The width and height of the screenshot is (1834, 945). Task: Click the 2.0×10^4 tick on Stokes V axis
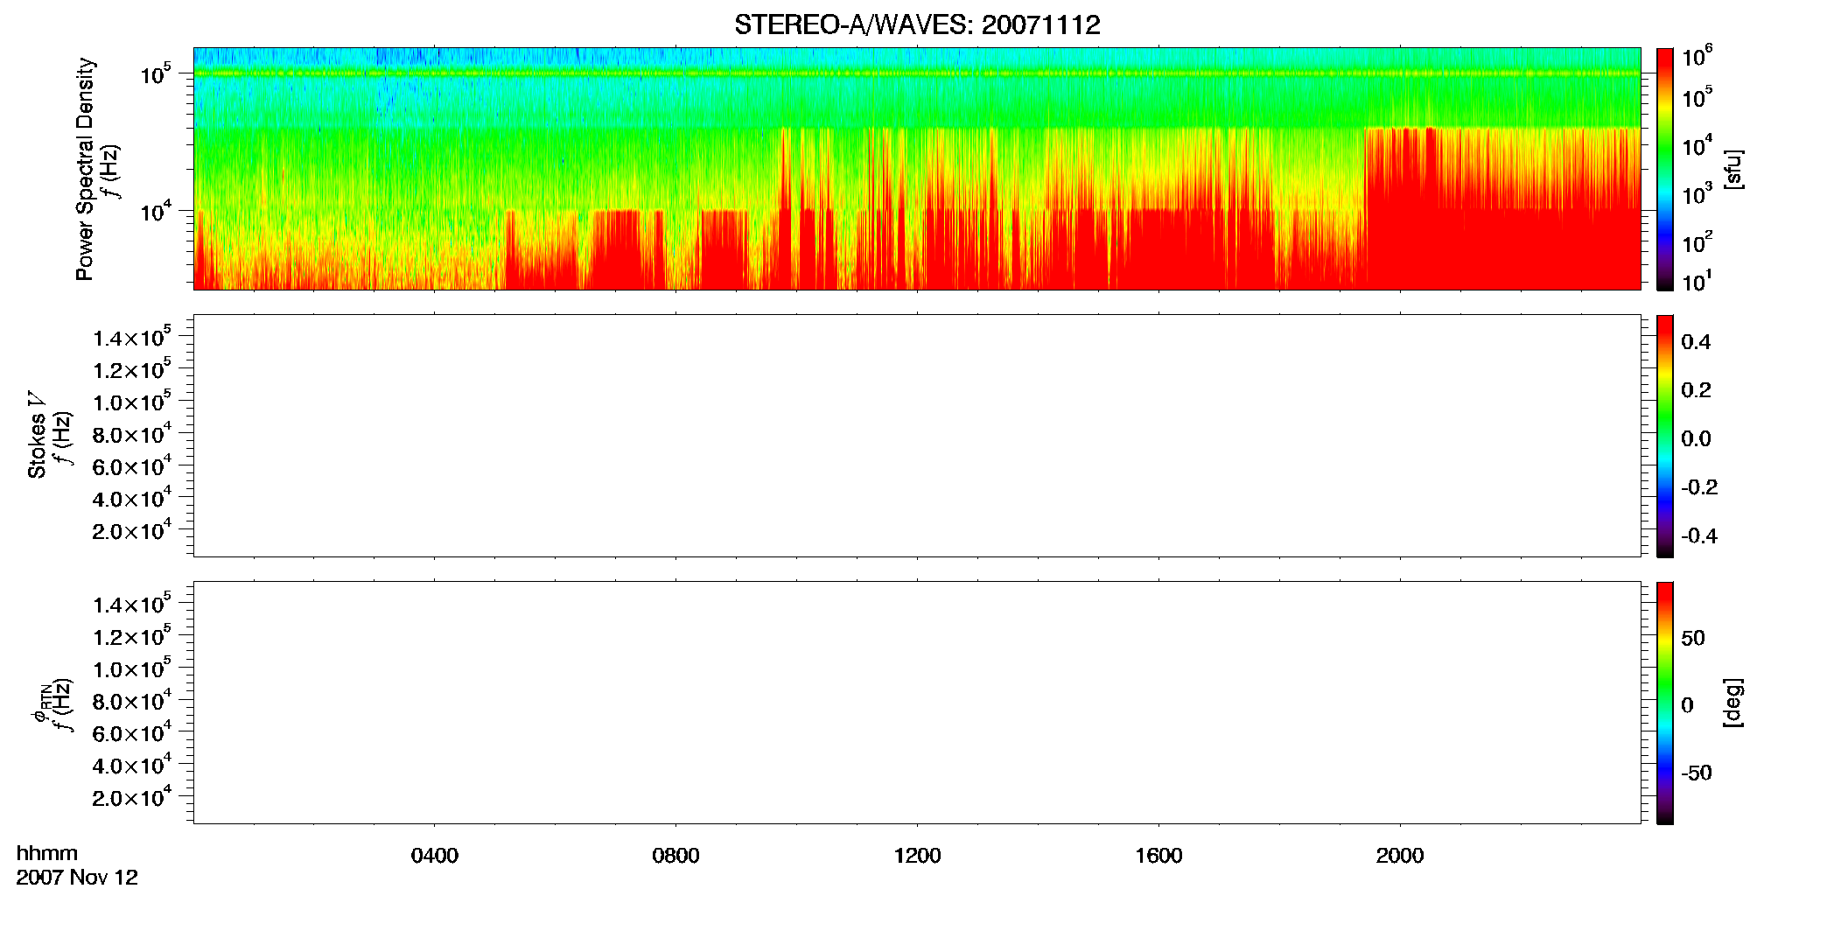coord(132,529)
